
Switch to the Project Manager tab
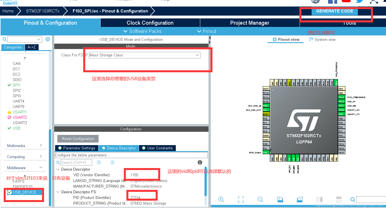click(250, 23)
